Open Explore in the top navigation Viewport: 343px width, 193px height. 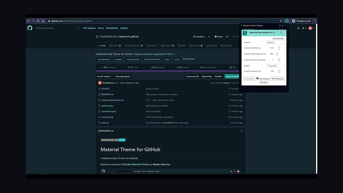(124, 28)
